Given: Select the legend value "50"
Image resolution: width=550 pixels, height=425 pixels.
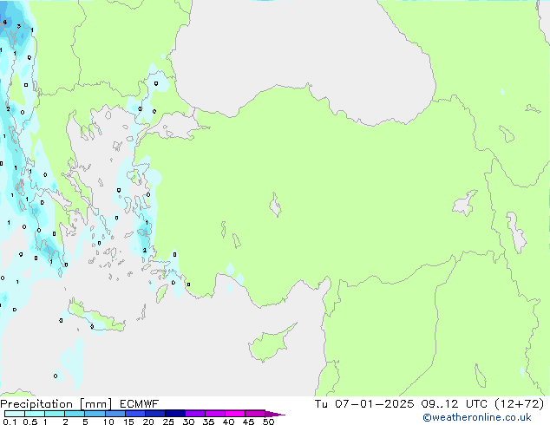Looking at the screenshot, I should click(268, 422).
